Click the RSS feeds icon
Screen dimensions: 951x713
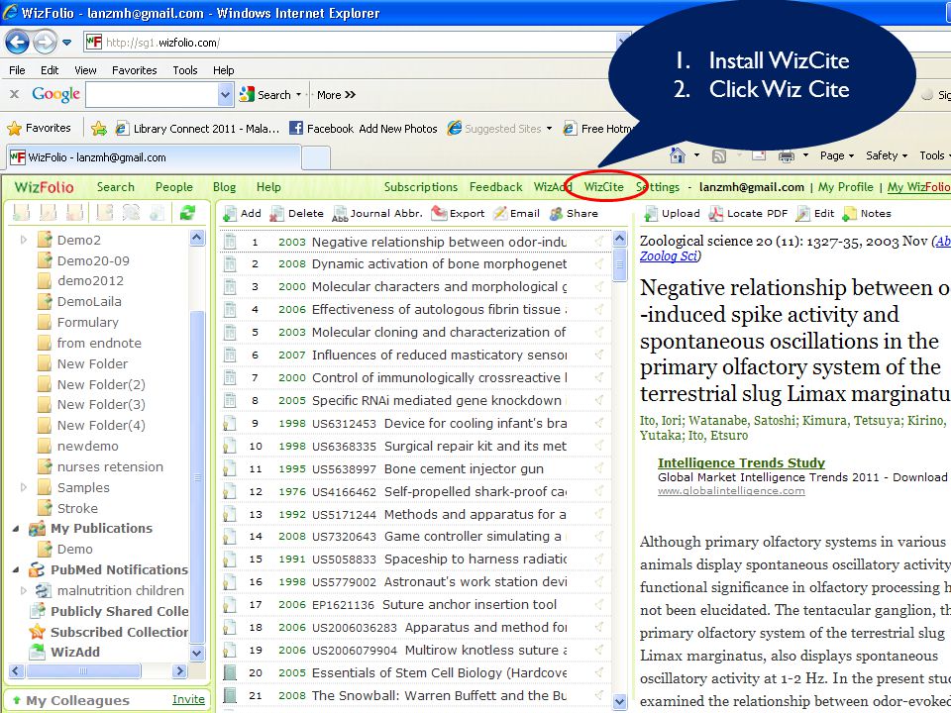pyautogui.click(x=719, y=155)
